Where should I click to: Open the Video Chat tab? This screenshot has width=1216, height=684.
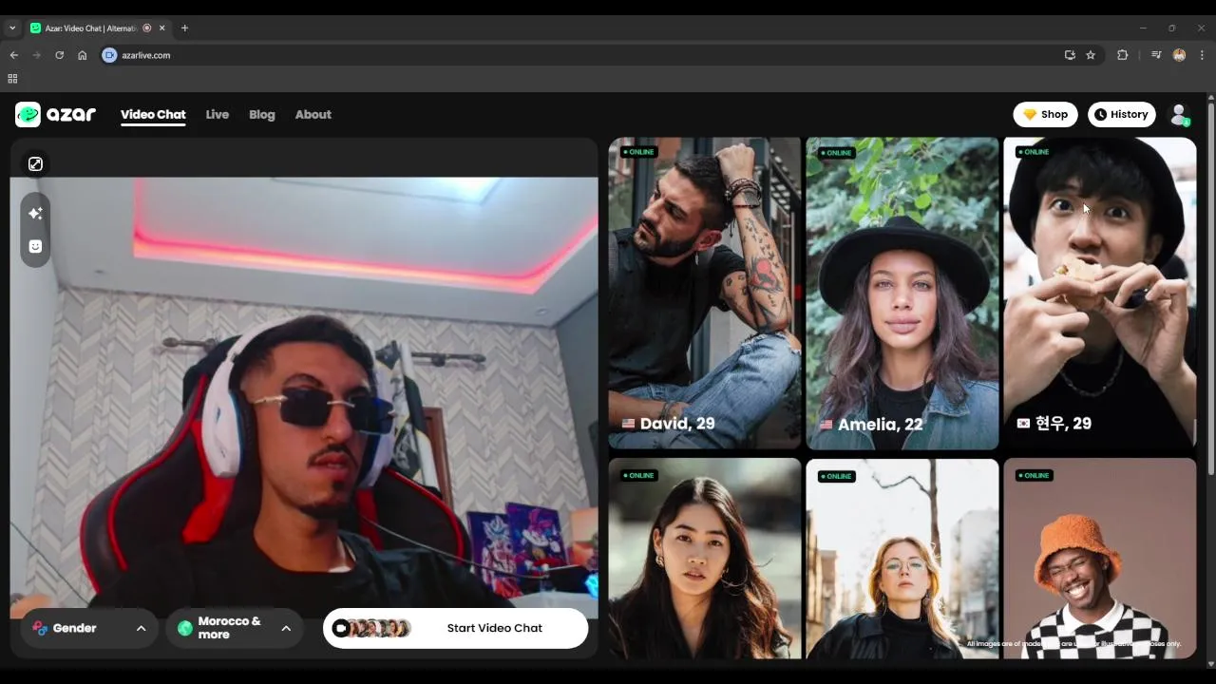[153, 114]
